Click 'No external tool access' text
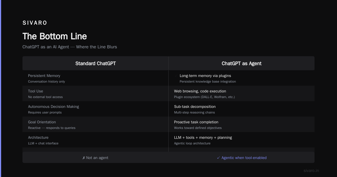This screenshot has width=337, height=177. [45, 97]
